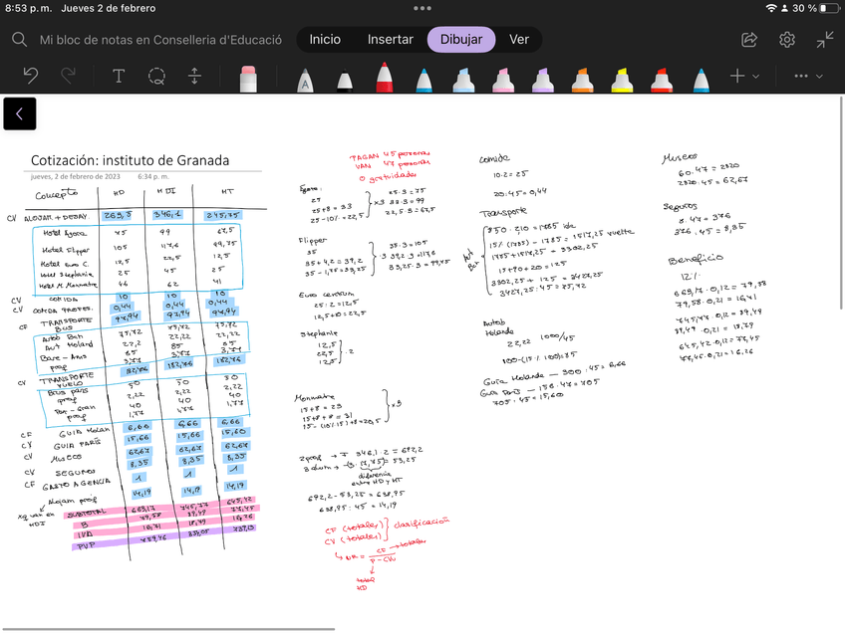This screenshot has height=633, width=845.
Task: Choose the yellow highlighter
Action: click(x=622, y=79)
